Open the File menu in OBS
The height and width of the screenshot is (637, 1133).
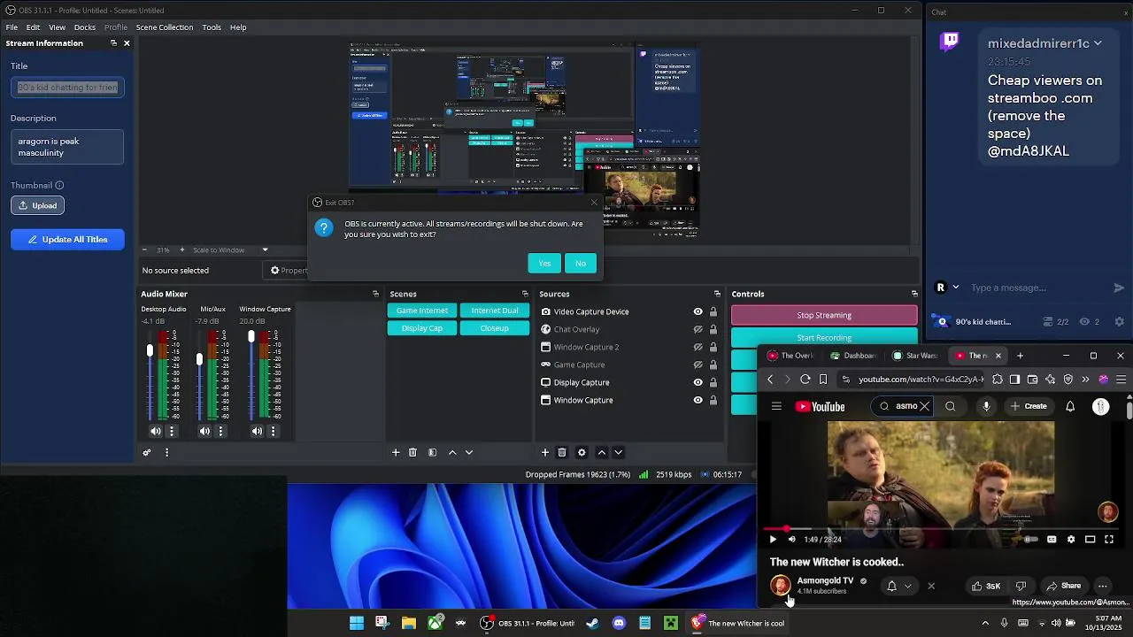pos(12,27)
